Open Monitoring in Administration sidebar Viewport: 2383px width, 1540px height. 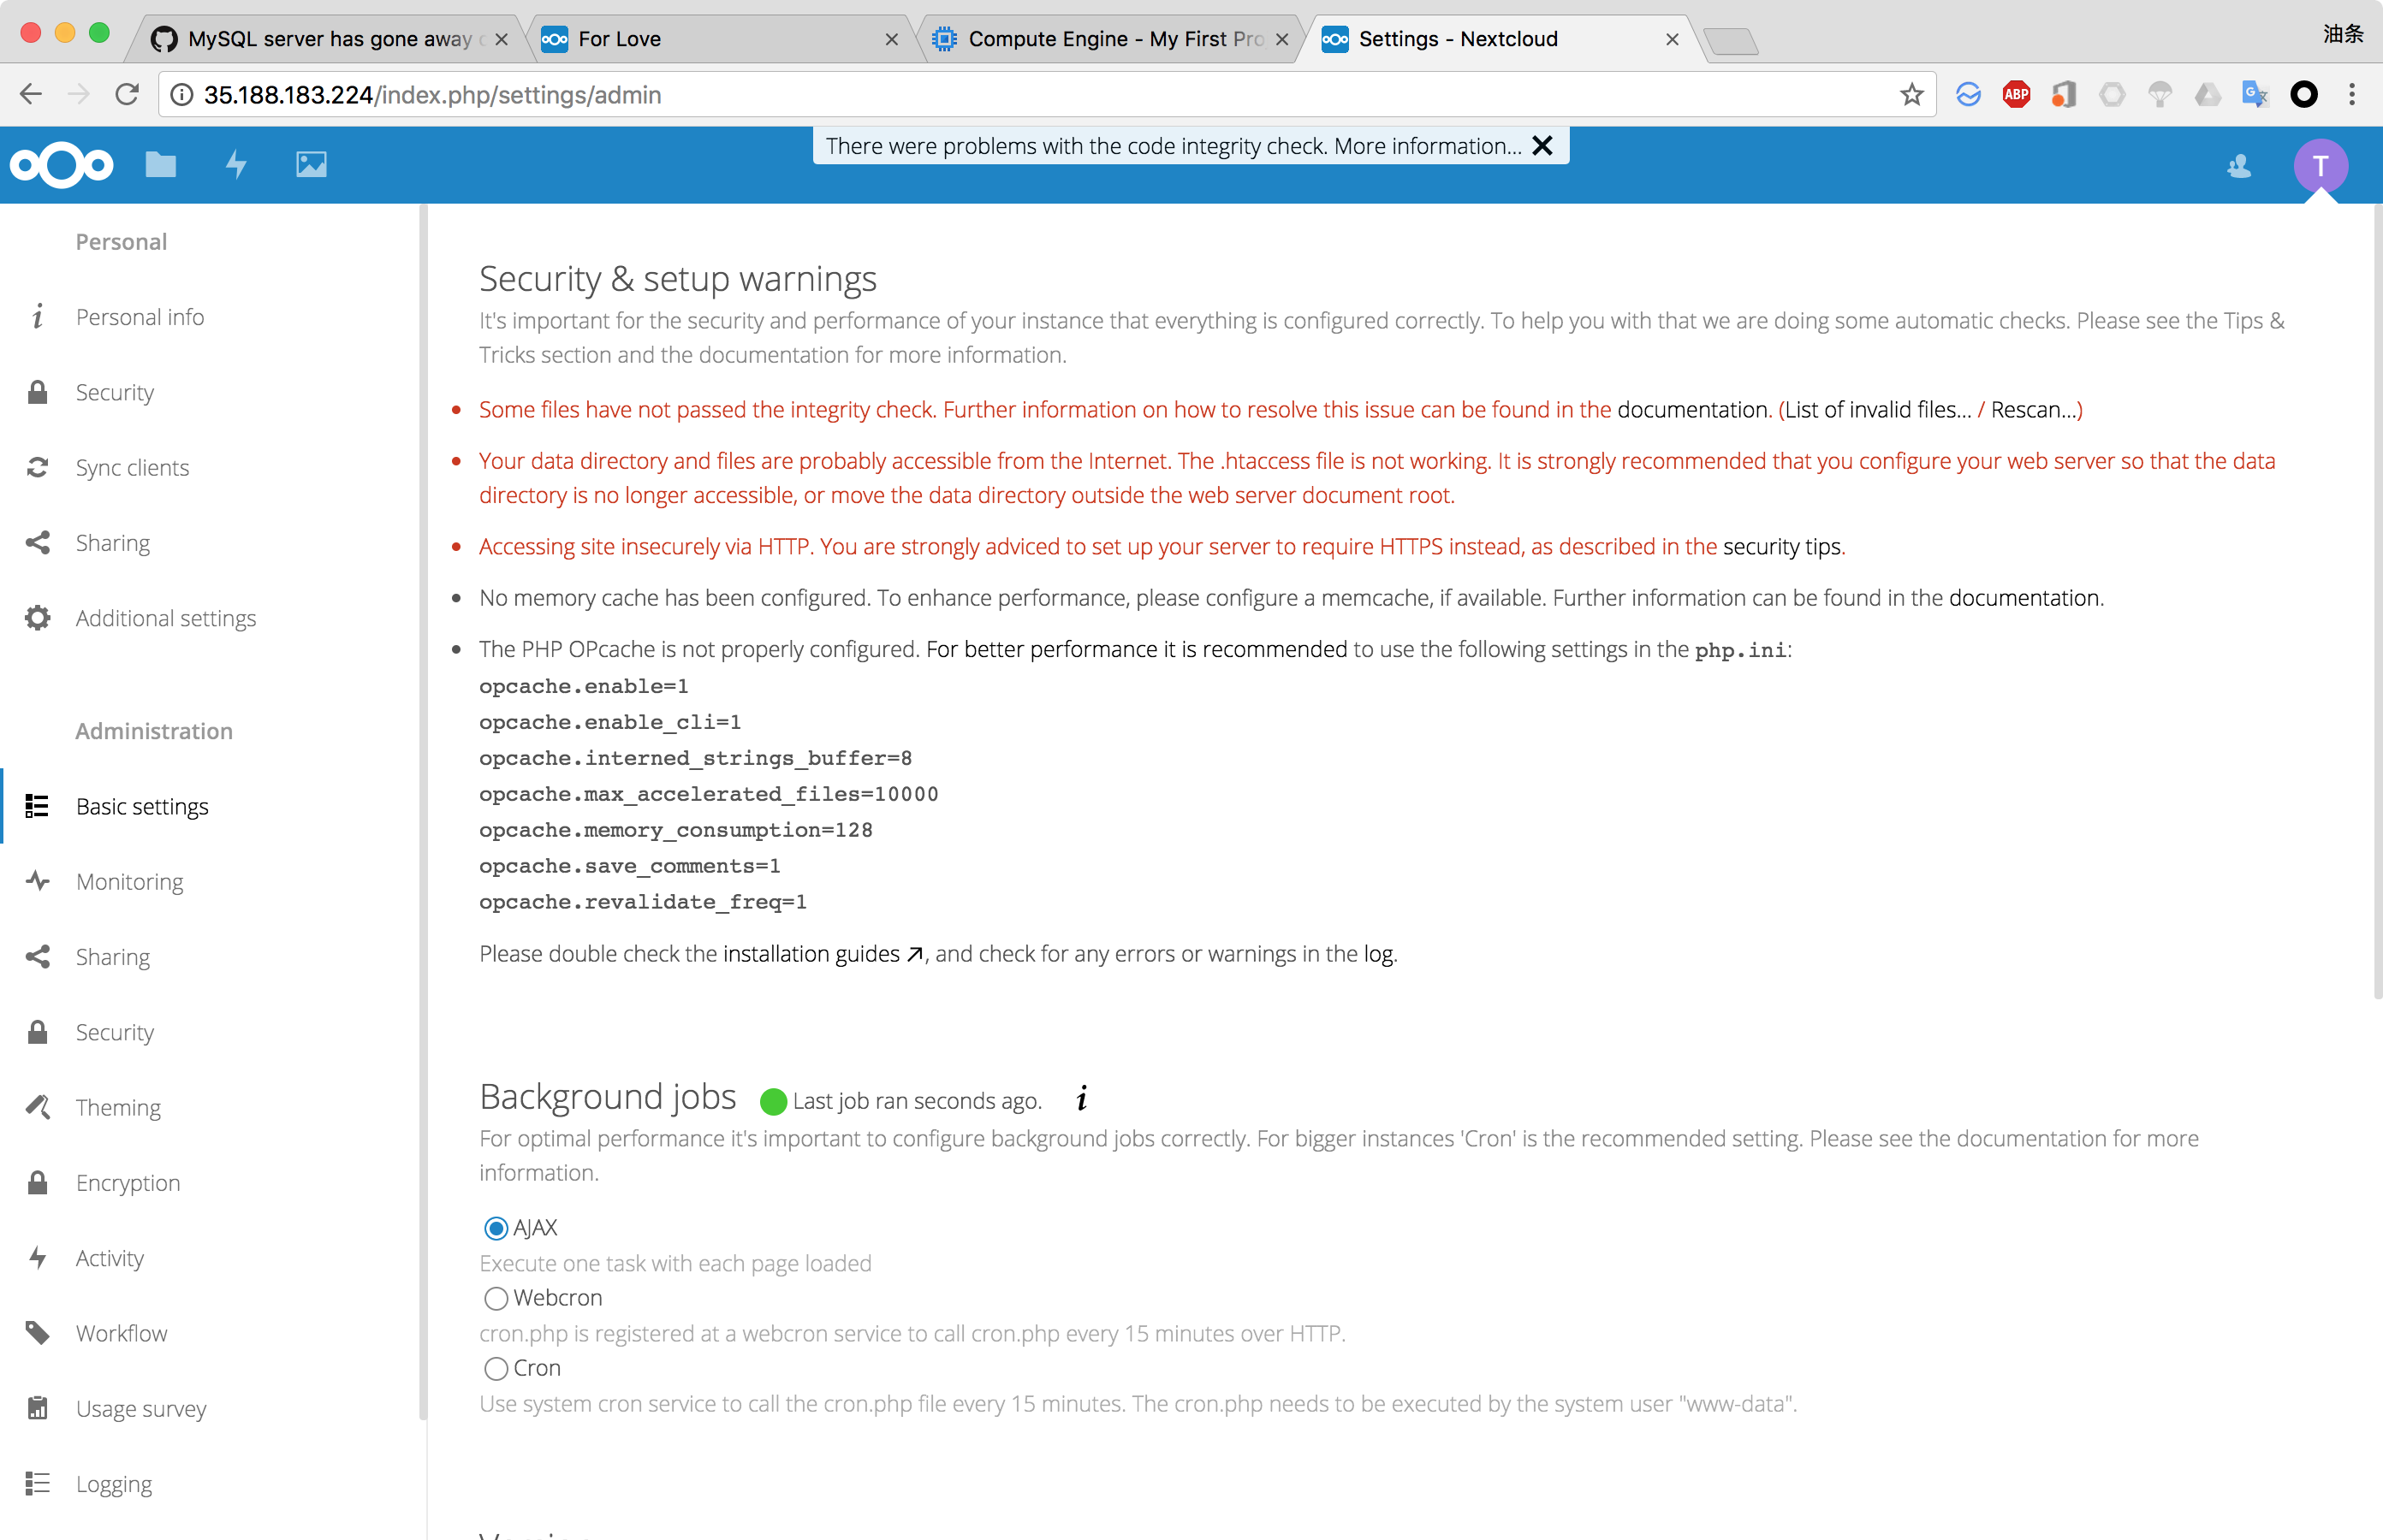pyautogui.click(x=130, y=882)
